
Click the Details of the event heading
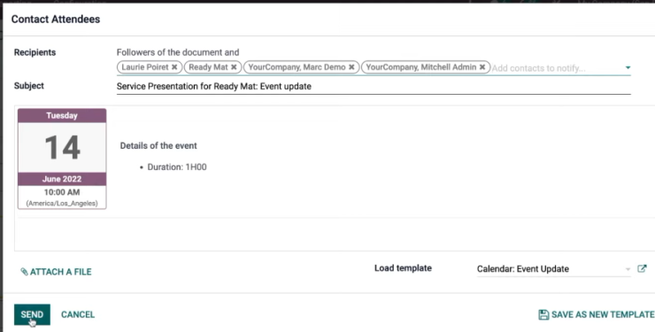[158, 146]
